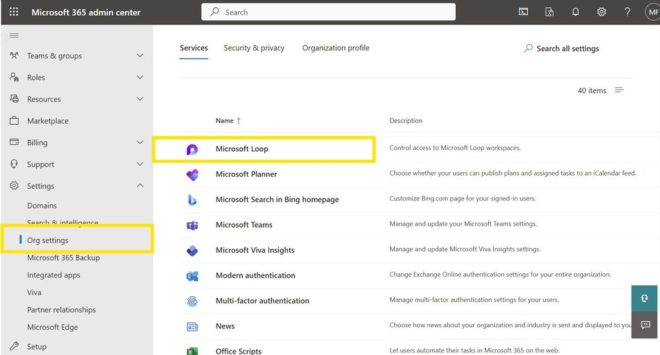
Task: Click the Microsoft Teams icon
Action: click(x=192, y=226)
